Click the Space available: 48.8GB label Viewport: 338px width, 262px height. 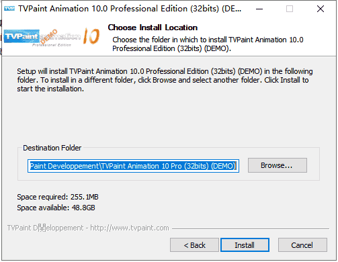coord(56,208)
